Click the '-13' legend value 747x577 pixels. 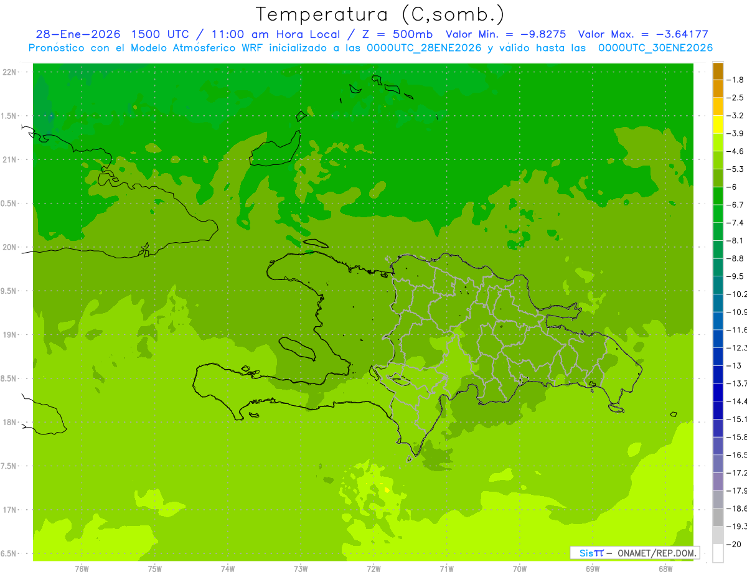pos(734,365)
